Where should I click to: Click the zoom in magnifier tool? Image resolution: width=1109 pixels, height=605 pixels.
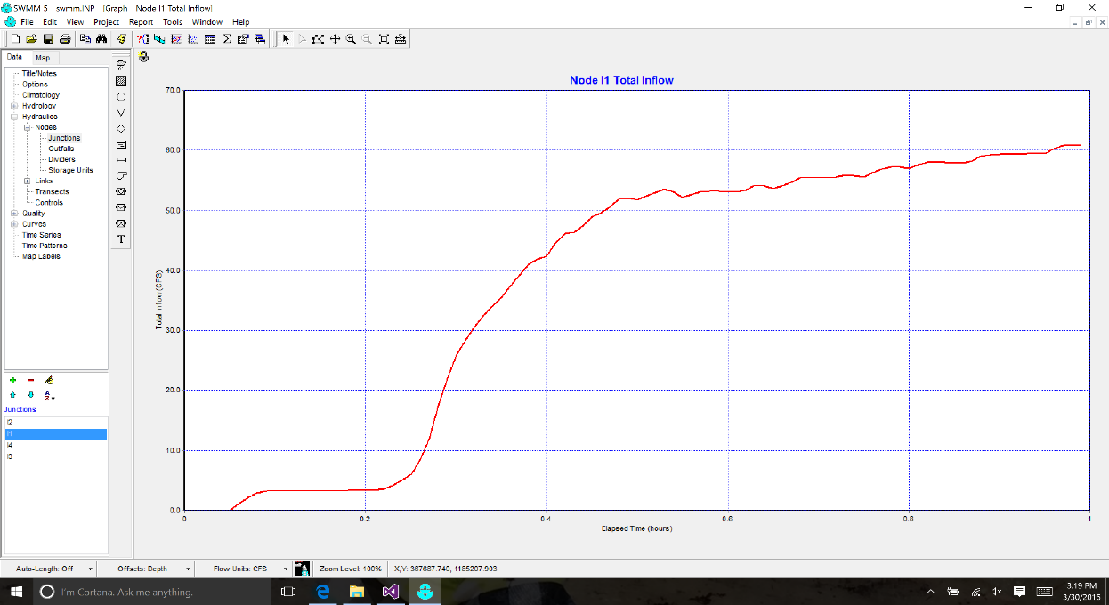tap(351, 39)
